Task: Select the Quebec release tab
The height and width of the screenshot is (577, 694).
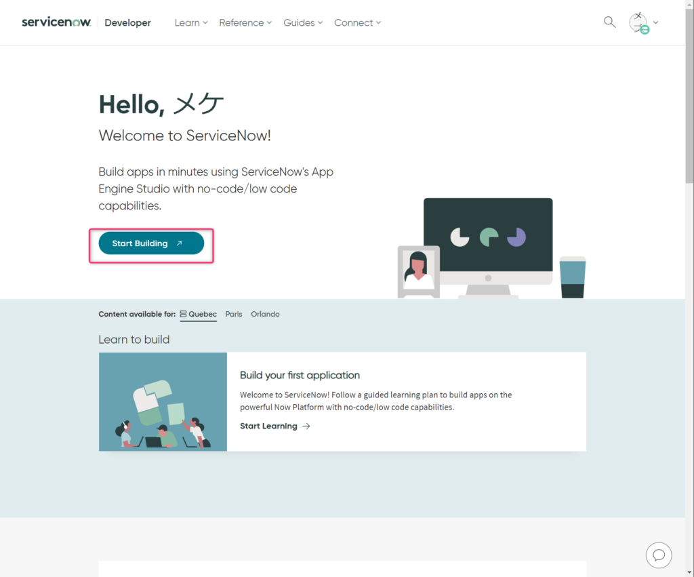Action: (x=199, y=315)
